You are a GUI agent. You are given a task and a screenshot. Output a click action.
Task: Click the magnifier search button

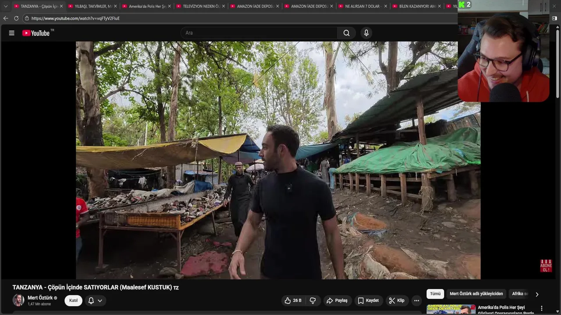[346, 33]
